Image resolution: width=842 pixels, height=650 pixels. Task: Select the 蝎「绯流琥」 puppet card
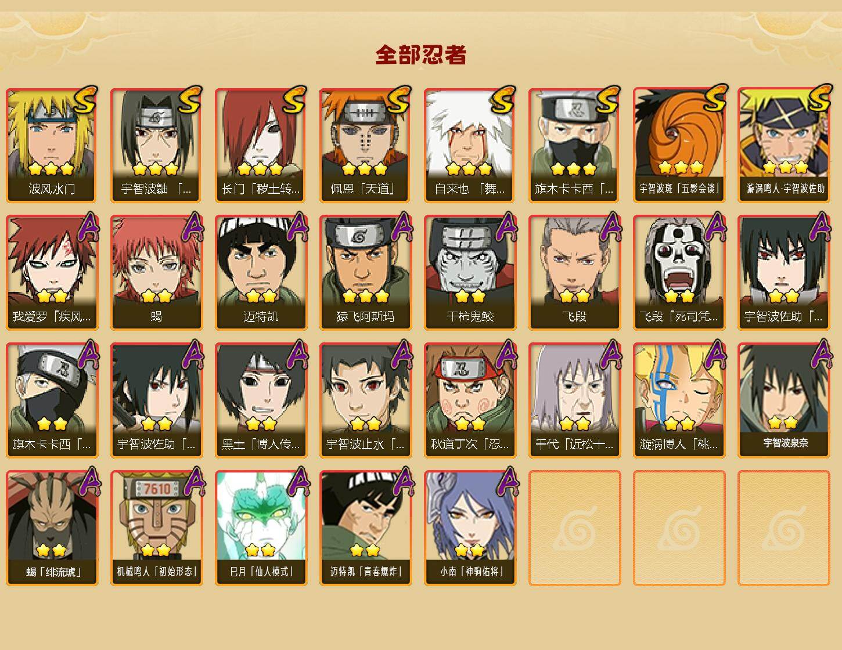coord(52,528)
